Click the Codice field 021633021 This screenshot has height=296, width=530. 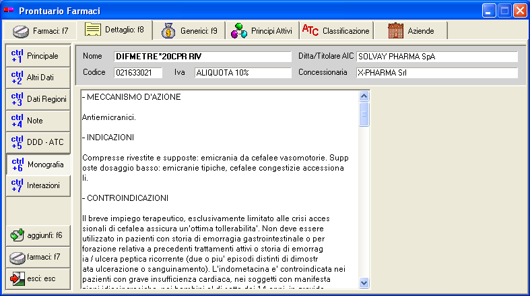[138, 73]
